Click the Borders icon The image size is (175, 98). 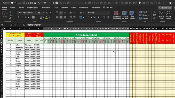pyautogui.click(x=33, y=17)
